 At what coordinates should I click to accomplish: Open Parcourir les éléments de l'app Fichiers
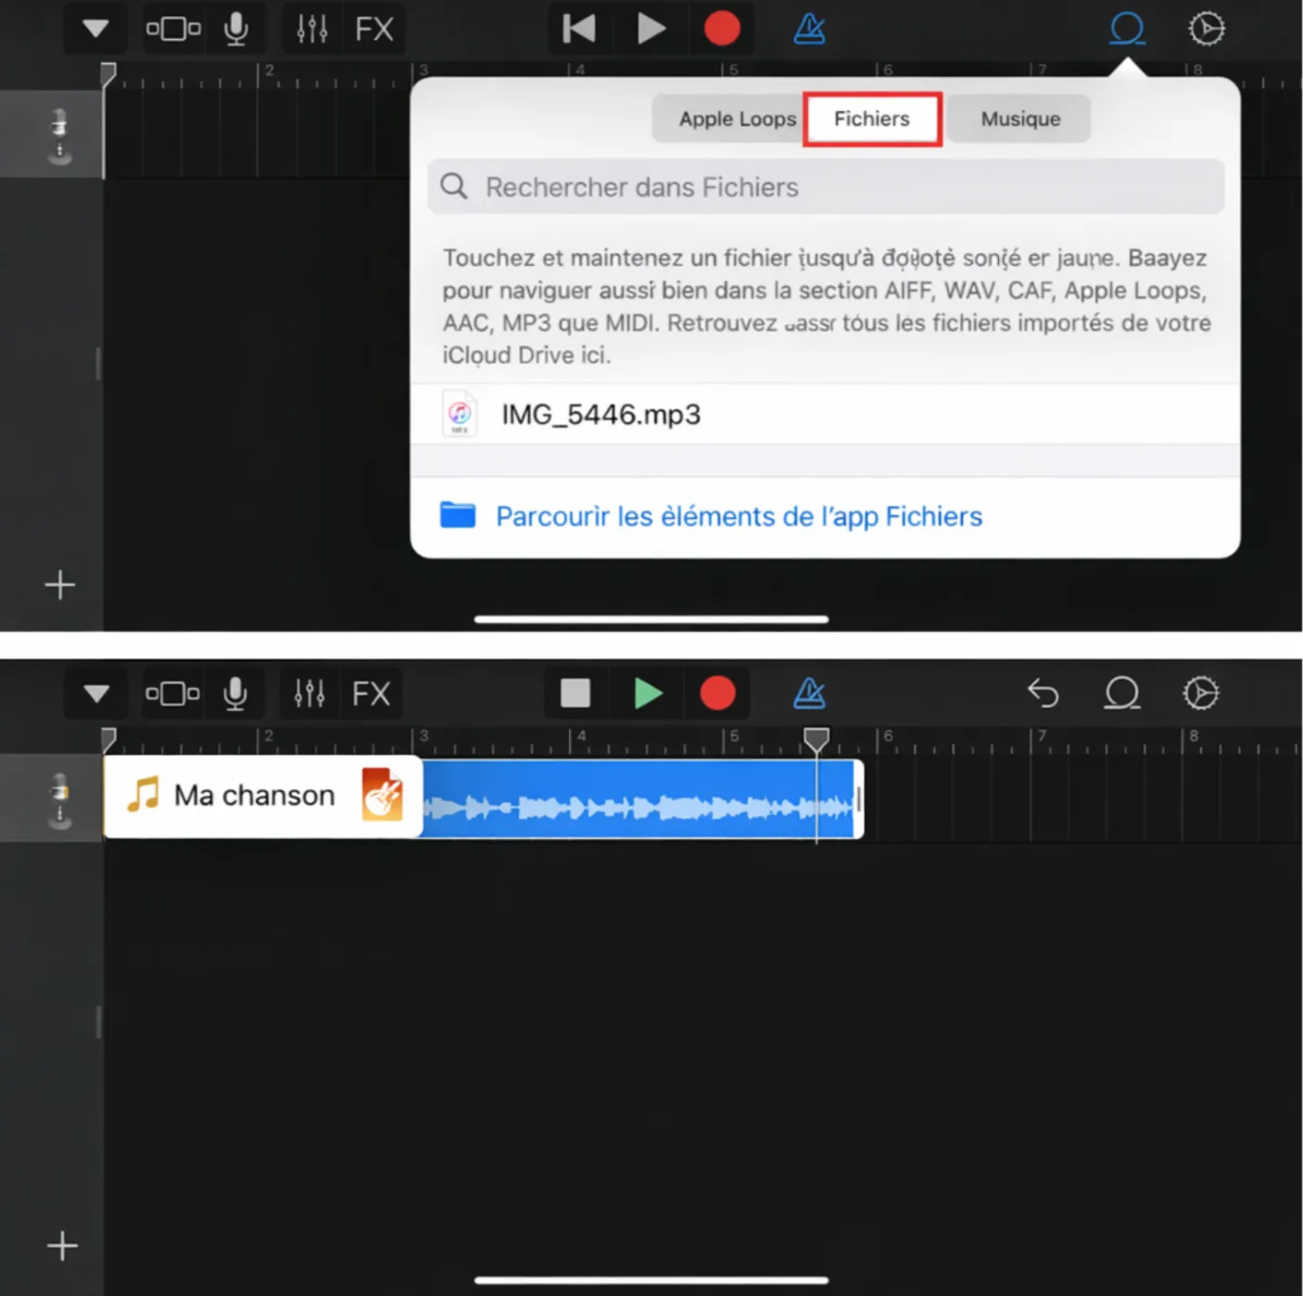tap(825, 515)
